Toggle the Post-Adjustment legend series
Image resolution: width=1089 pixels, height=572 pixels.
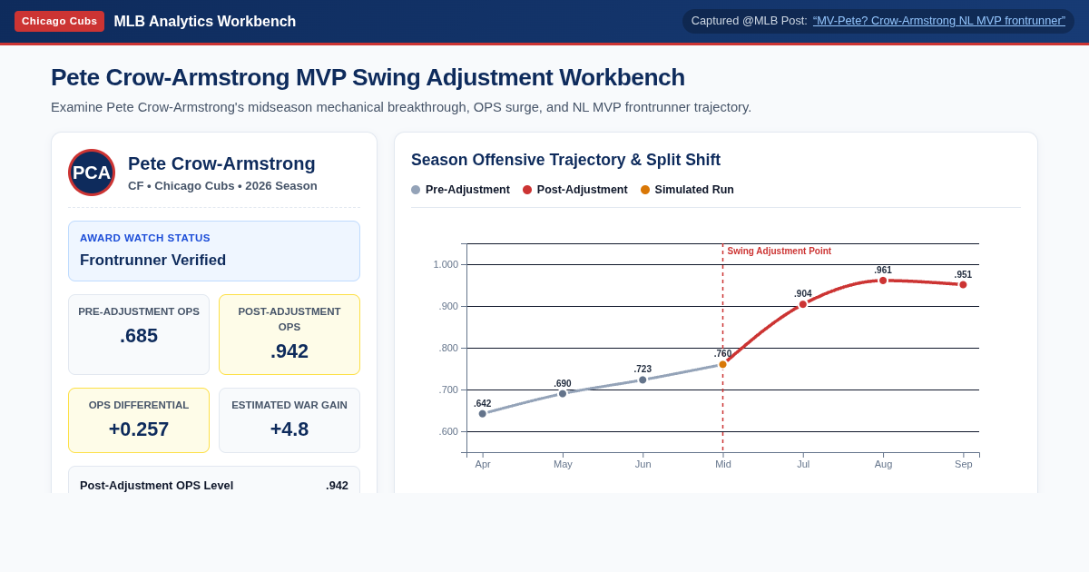575,190
